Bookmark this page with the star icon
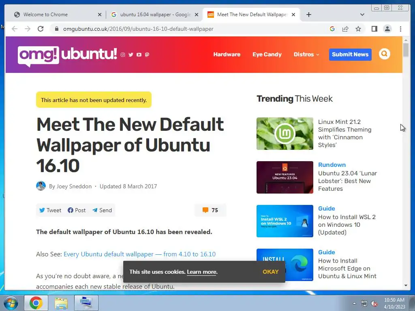Image resolution: width=415 pixels, height=311 pixels. click(x=358, y=29)
